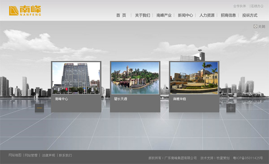
Task: Open the 法律声明 footer link
Action: 48,155
